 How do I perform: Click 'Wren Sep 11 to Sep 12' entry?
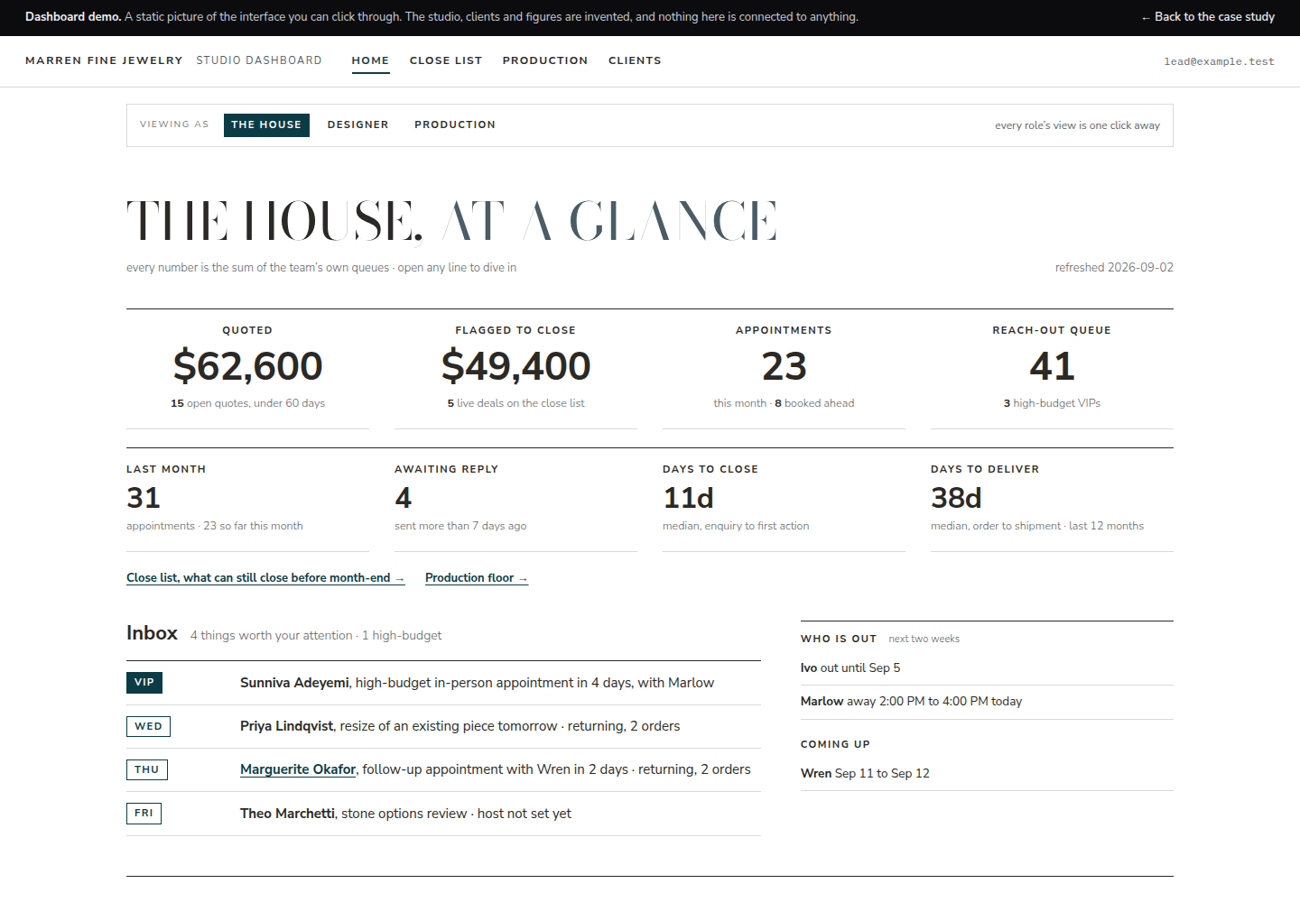[x=987, y=774]
